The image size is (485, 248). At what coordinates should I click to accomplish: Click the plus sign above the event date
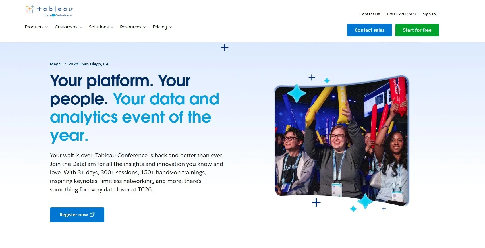pyautogui.click(x=225, y=47)
